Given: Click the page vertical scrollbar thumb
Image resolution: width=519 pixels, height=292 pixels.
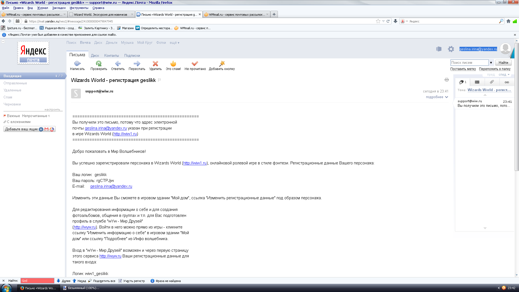Looking at the screenshot, I should pyautogui.click(x=517, y=107).
